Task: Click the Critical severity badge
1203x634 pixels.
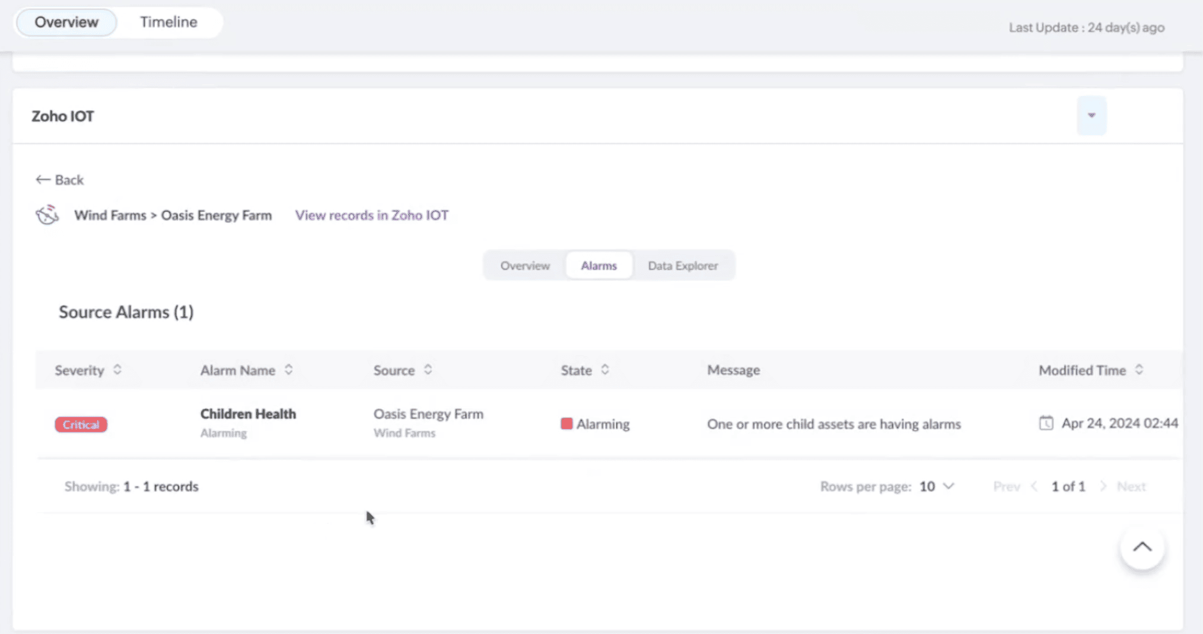Action: [81, 424]
